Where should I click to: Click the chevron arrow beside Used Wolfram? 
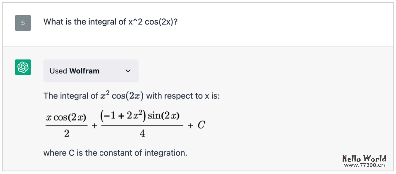pyautogui.click(x=128, y=71)
